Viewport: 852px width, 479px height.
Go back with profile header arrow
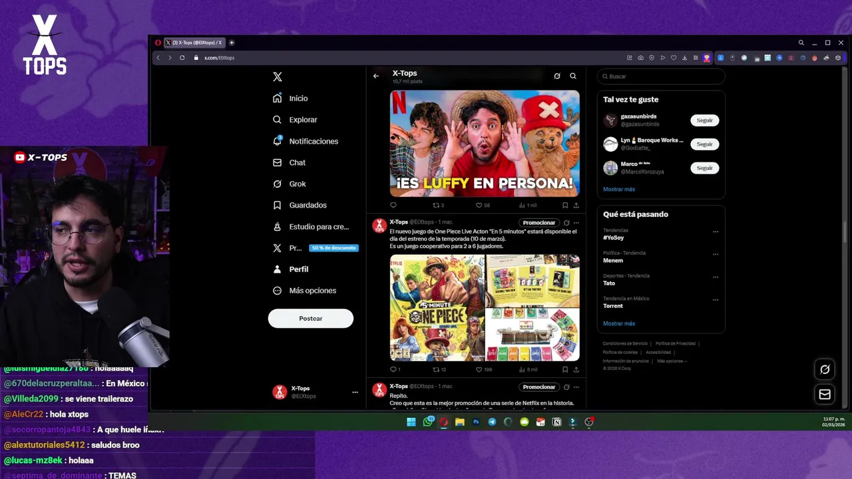point(376,76)
